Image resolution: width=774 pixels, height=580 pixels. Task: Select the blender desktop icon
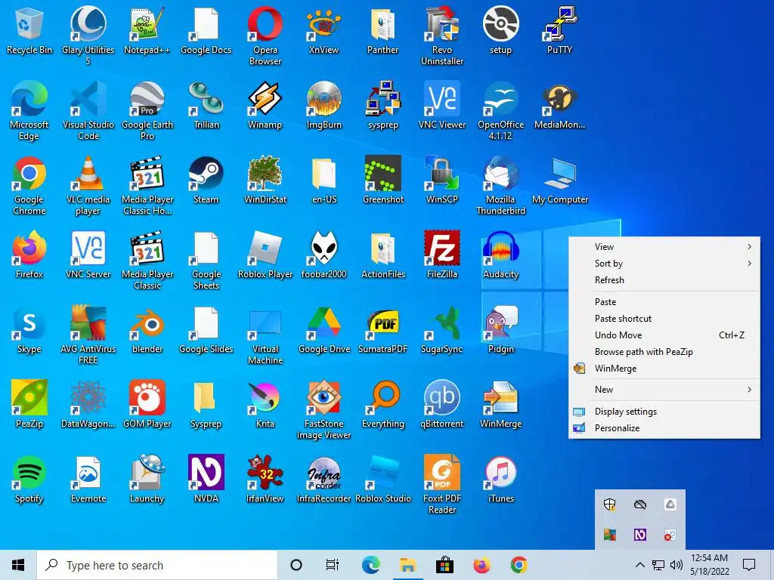(147, 330)
